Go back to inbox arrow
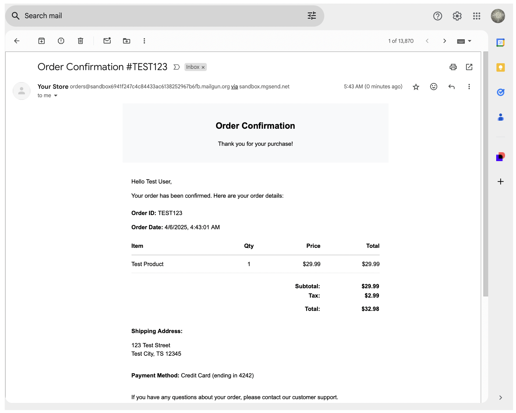The width and height of the screenshot is (516, 413). click(17, 41)
